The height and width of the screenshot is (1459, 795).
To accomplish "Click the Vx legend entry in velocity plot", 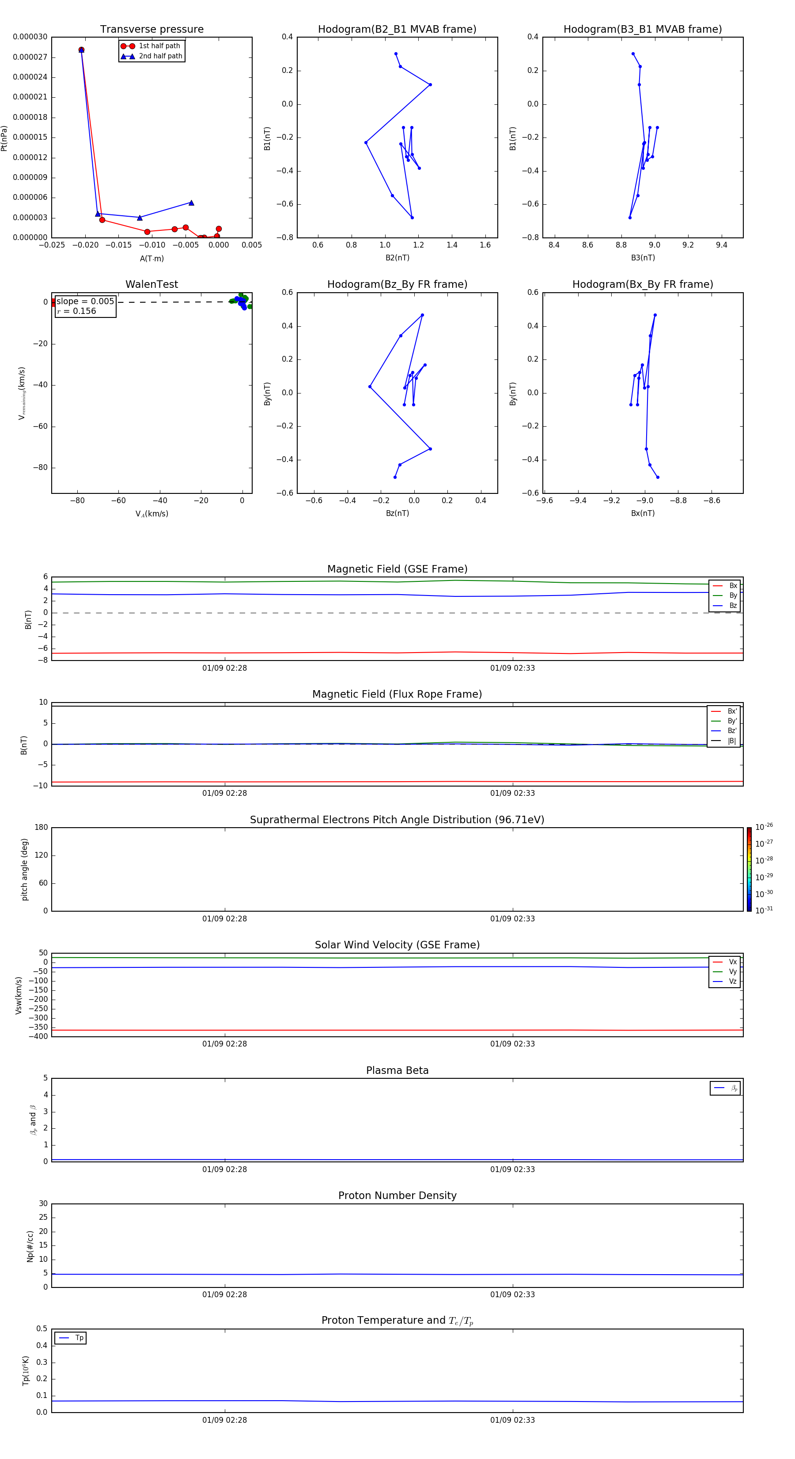I will pos(725,962).
